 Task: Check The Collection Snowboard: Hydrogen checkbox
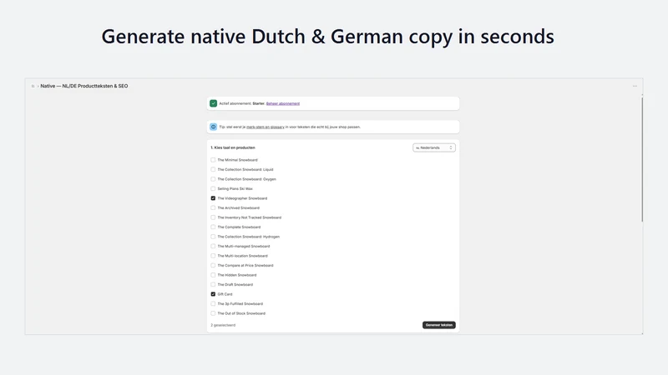pyautogui.click(x=213, y=237)
